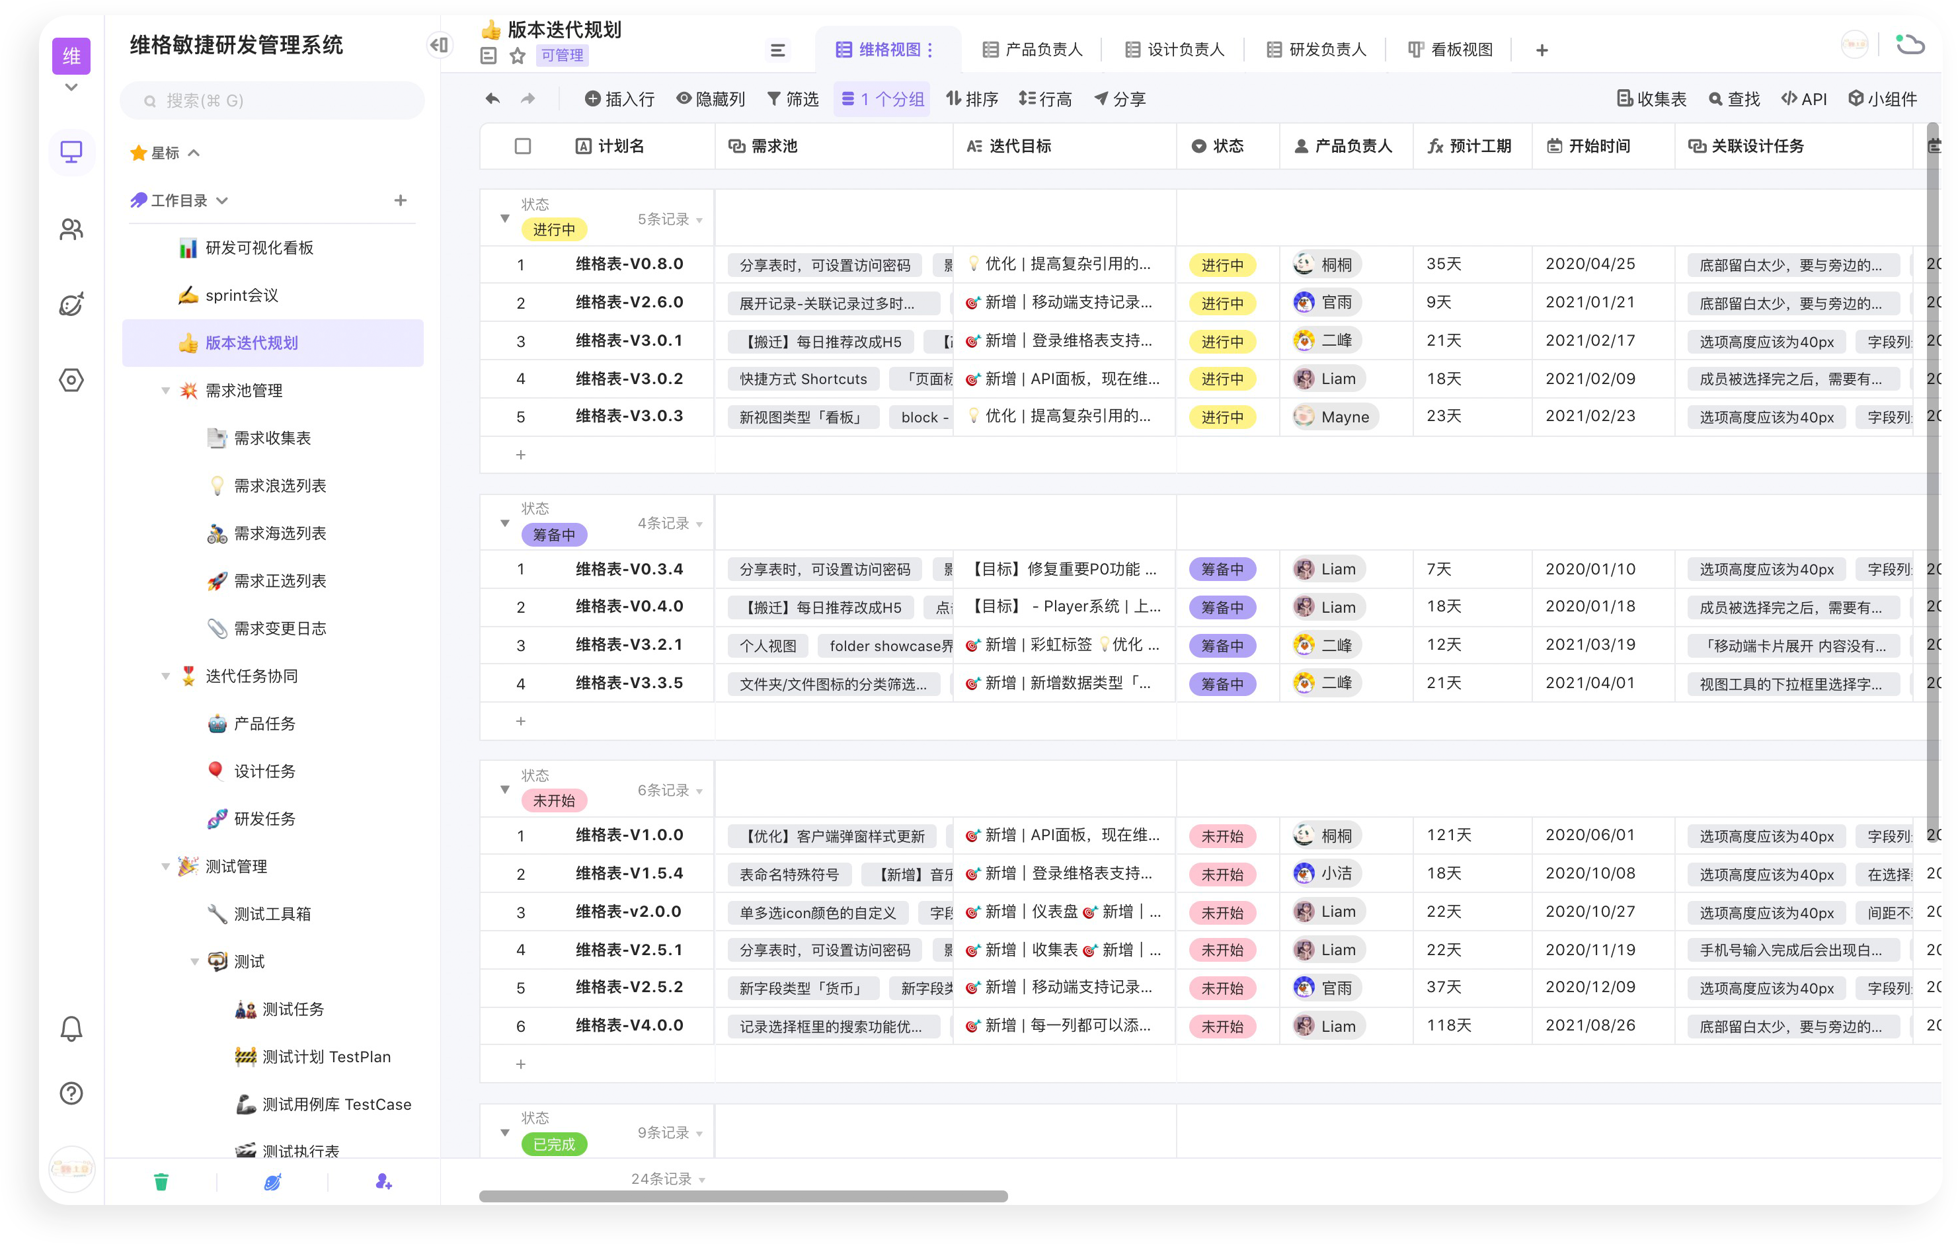Viewport: 1958px width, 1244px height.
Task: Add a new view with plus icon
Action: pyautogui.click(x=1542, y=50)
